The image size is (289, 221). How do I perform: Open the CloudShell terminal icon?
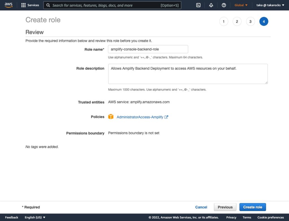pos(198,5)
